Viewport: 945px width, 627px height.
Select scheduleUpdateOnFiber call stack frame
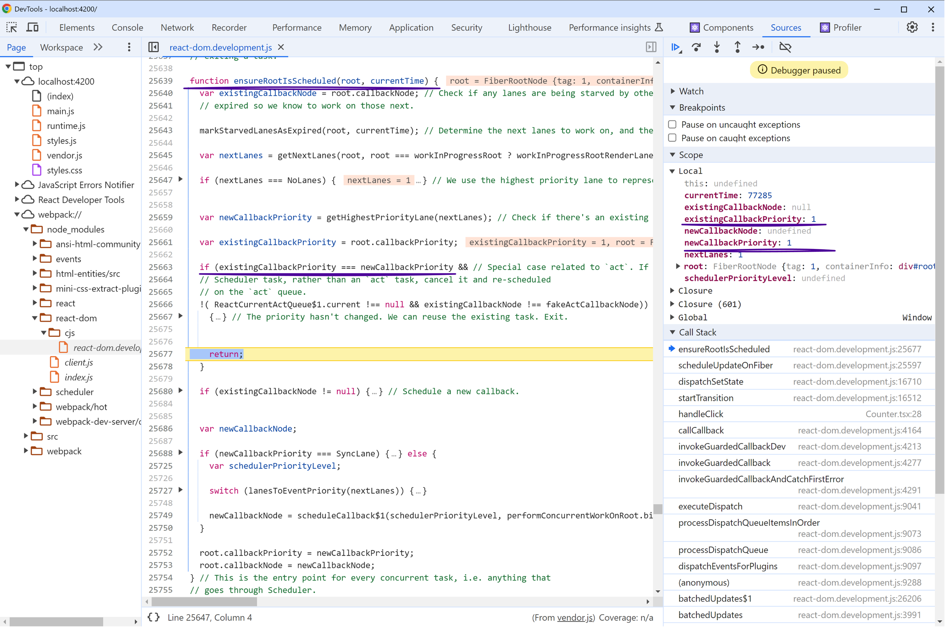(799, 366)
